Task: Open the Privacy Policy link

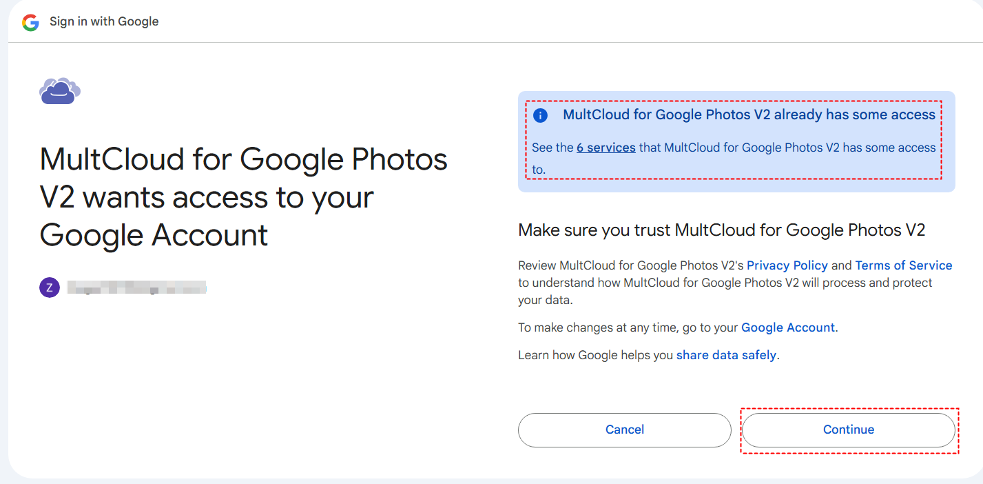Action: (x=787, y=265)
